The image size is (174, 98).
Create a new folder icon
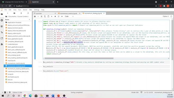pyautogui.click(x=14, y=13)
